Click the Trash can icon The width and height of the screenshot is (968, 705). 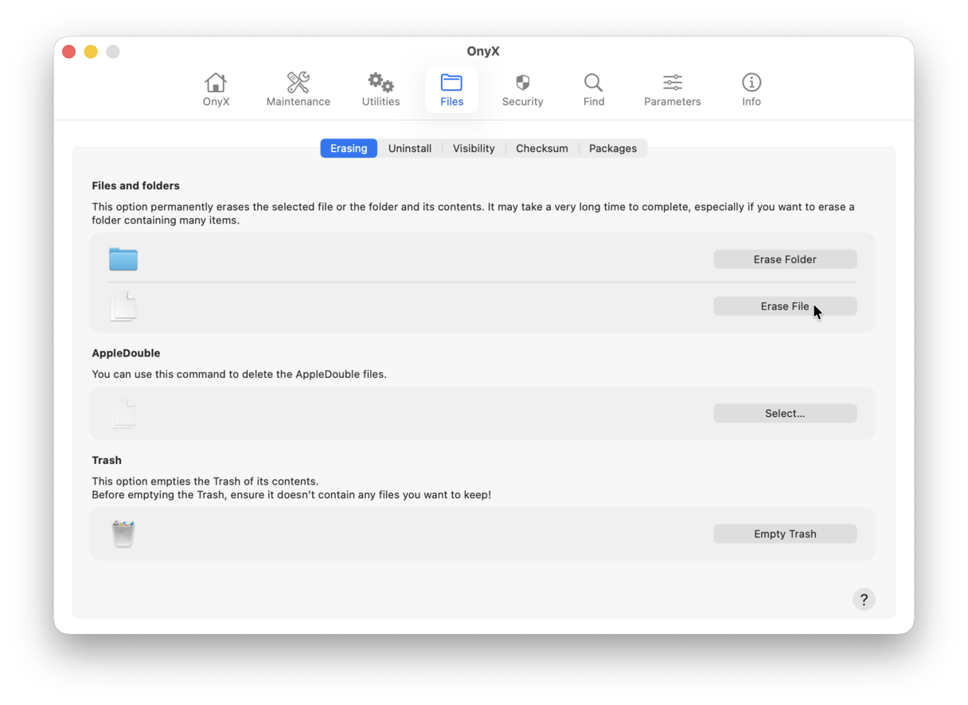[123, 534]
